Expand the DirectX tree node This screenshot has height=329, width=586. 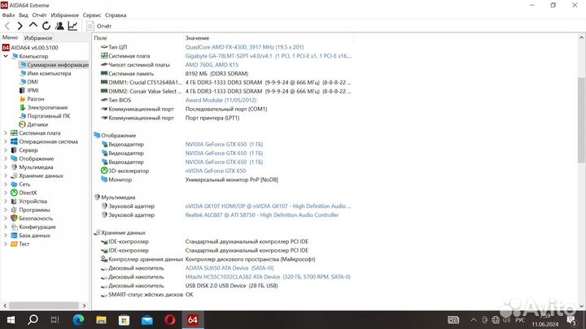coord(6,193)
